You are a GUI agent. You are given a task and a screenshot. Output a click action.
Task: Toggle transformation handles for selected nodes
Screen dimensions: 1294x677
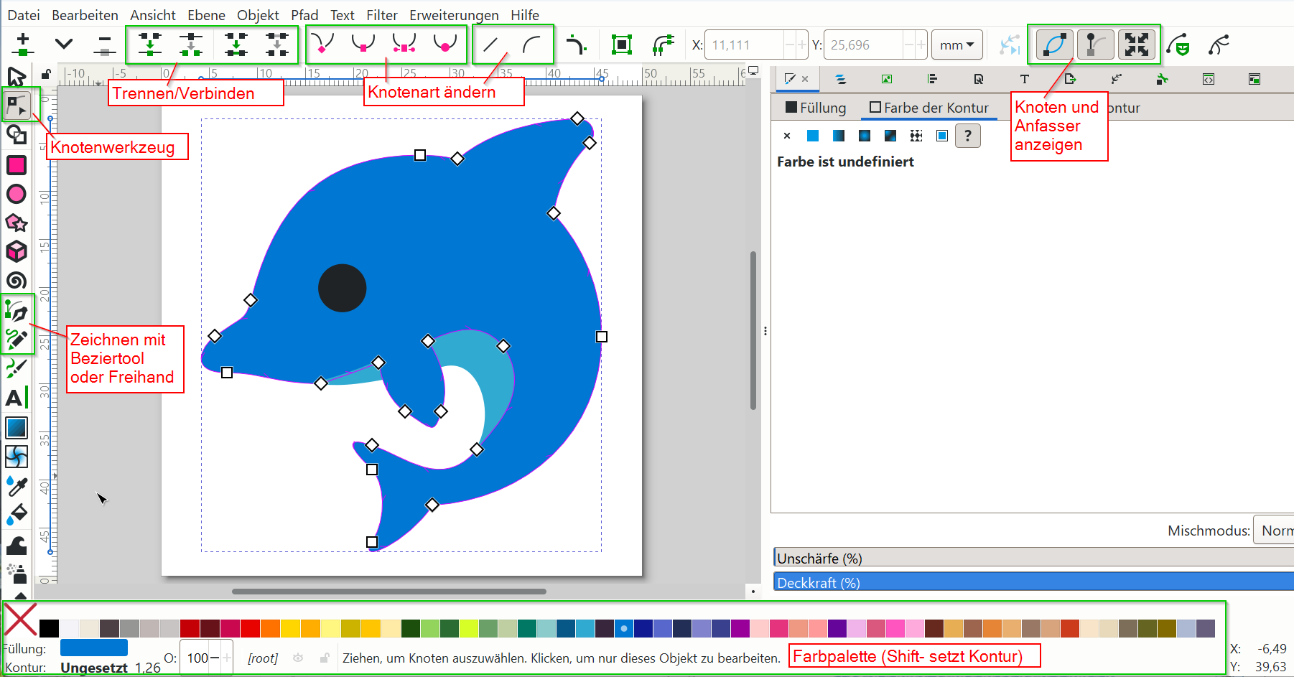coord(1137,45)
